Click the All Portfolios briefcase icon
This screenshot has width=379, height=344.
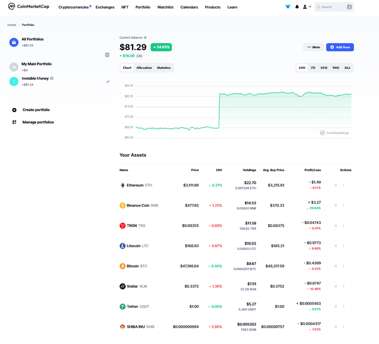pyautogui.click(x=14, y=42)
